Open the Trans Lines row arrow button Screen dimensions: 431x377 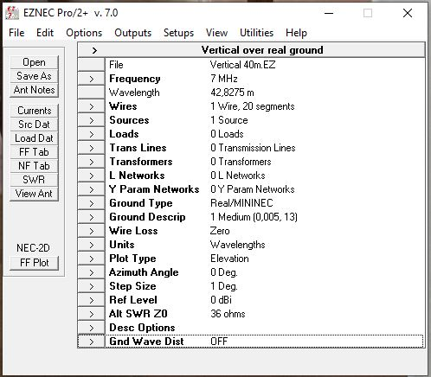[x=91, y=148]
